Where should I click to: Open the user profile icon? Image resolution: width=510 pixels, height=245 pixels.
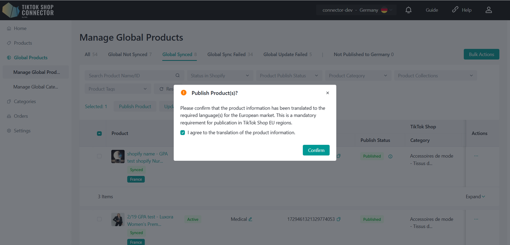pos(488,10)
